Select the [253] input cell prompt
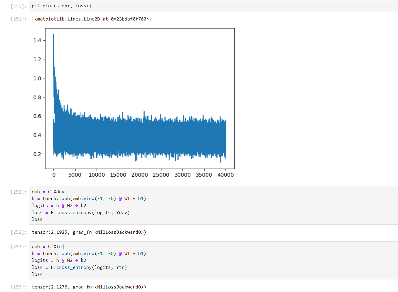Viewport: 398px width, 292px height. coord(18,247)
